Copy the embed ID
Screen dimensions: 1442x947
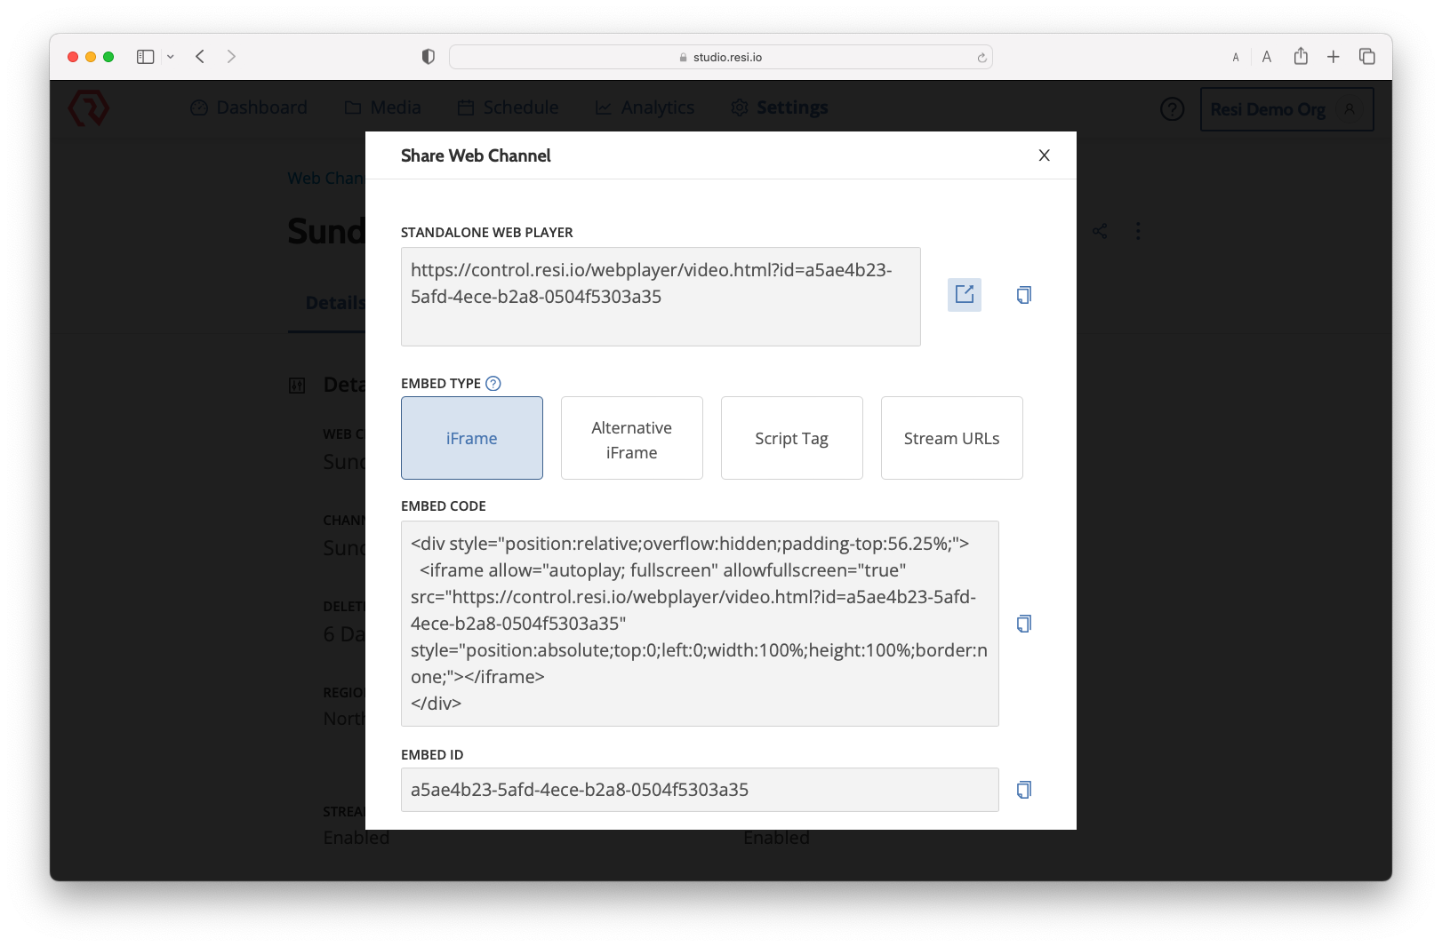tap(1023, 789)
